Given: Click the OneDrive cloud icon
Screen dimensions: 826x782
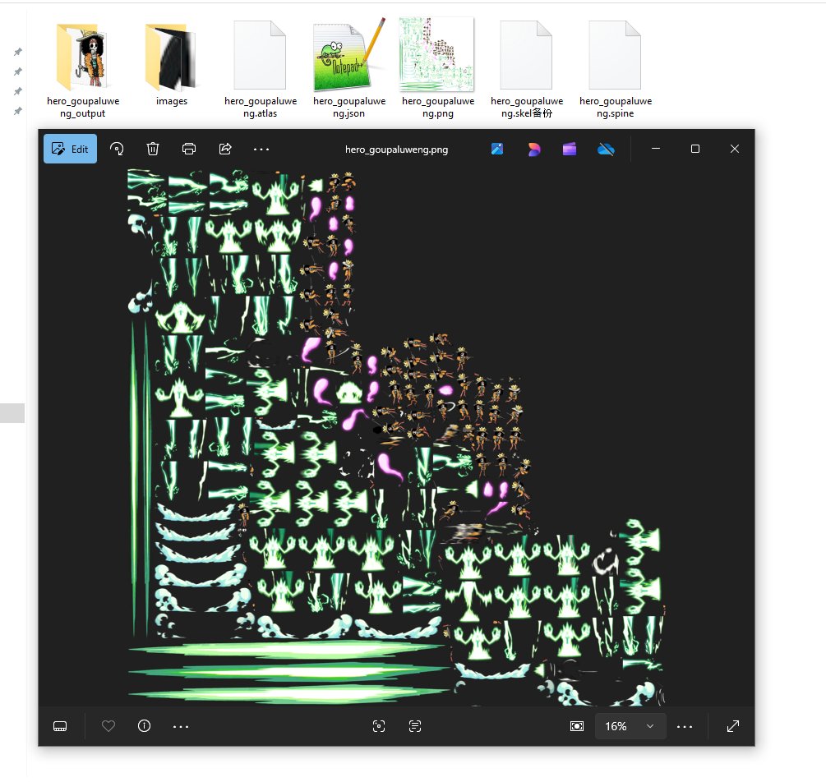Looking at the screenshot, I should (x=607, y=149).
